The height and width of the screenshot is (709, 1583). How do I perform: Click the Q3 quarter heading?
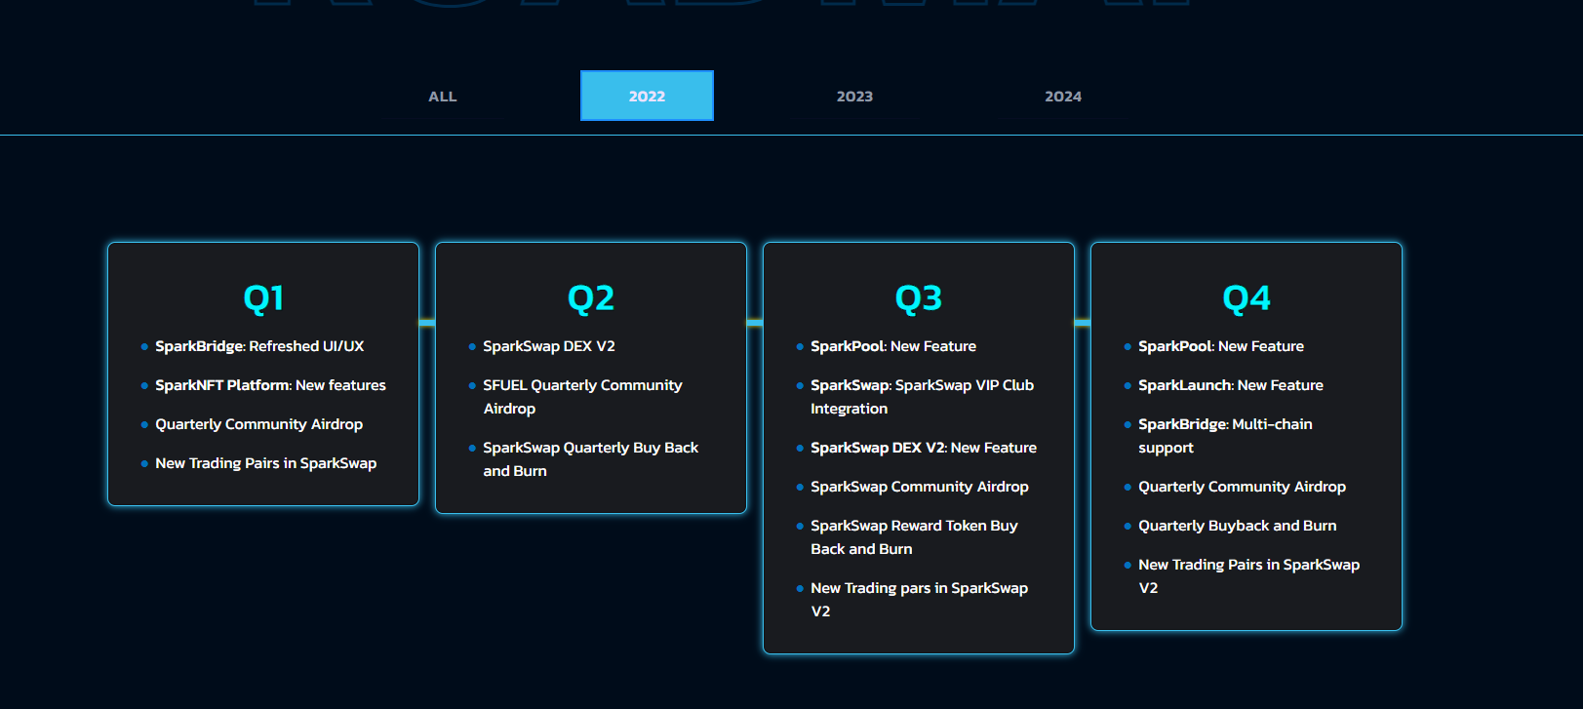919,297
